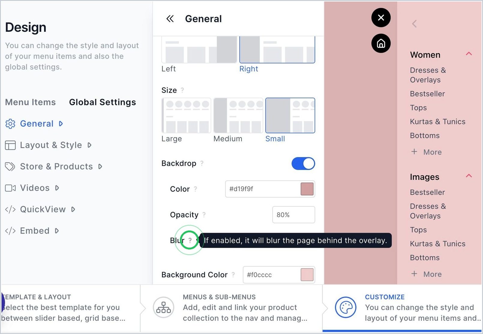Screen dimensions: 483x334
Task: Click the black close X button
Action: click(381, 18)
